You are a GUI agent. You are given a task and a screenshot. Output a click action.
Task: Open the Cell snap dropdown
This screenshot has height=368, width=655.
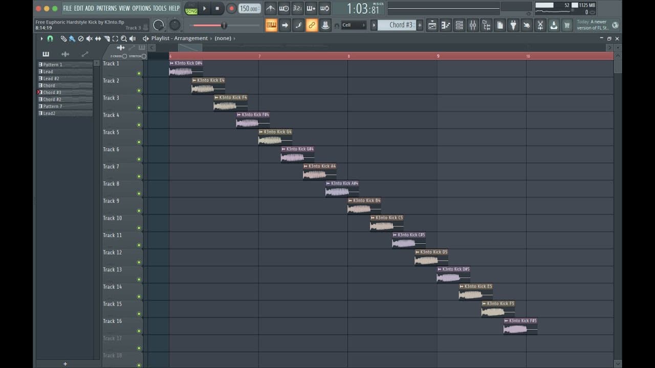point(354,25)
